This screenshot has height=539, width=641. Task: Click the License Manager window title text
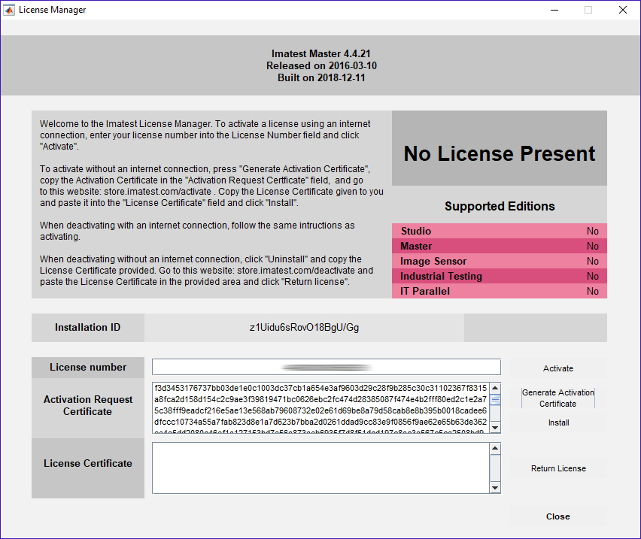pyautogui.click(x=53, y=10)
